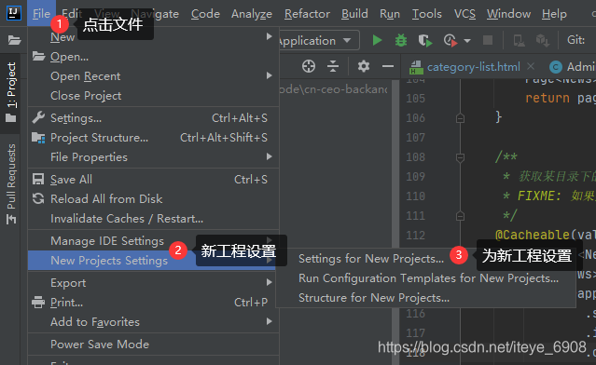
Task: Click the Collapse All icon in the project panel
Action: [x=333, y=66]
